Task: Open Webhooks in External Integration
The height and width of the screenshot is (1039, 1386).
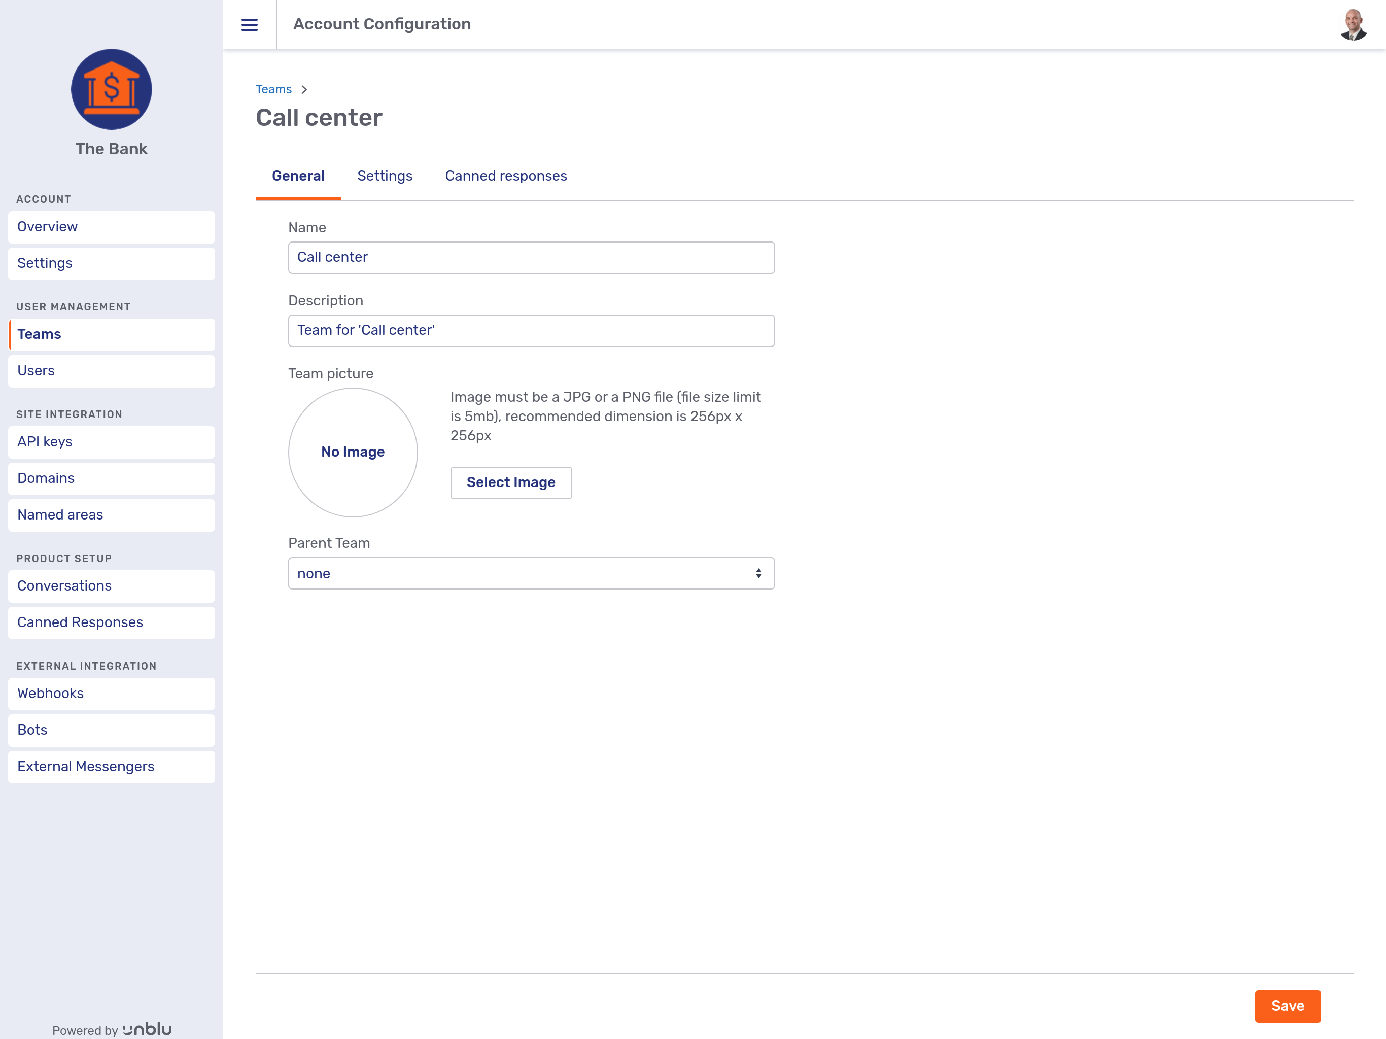Action: point(112,693)
